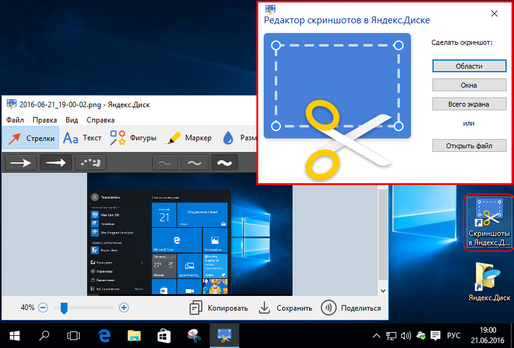514x348 pixels.
Task: Select the Стрелки arrows tool
Action: coord(31,138)
